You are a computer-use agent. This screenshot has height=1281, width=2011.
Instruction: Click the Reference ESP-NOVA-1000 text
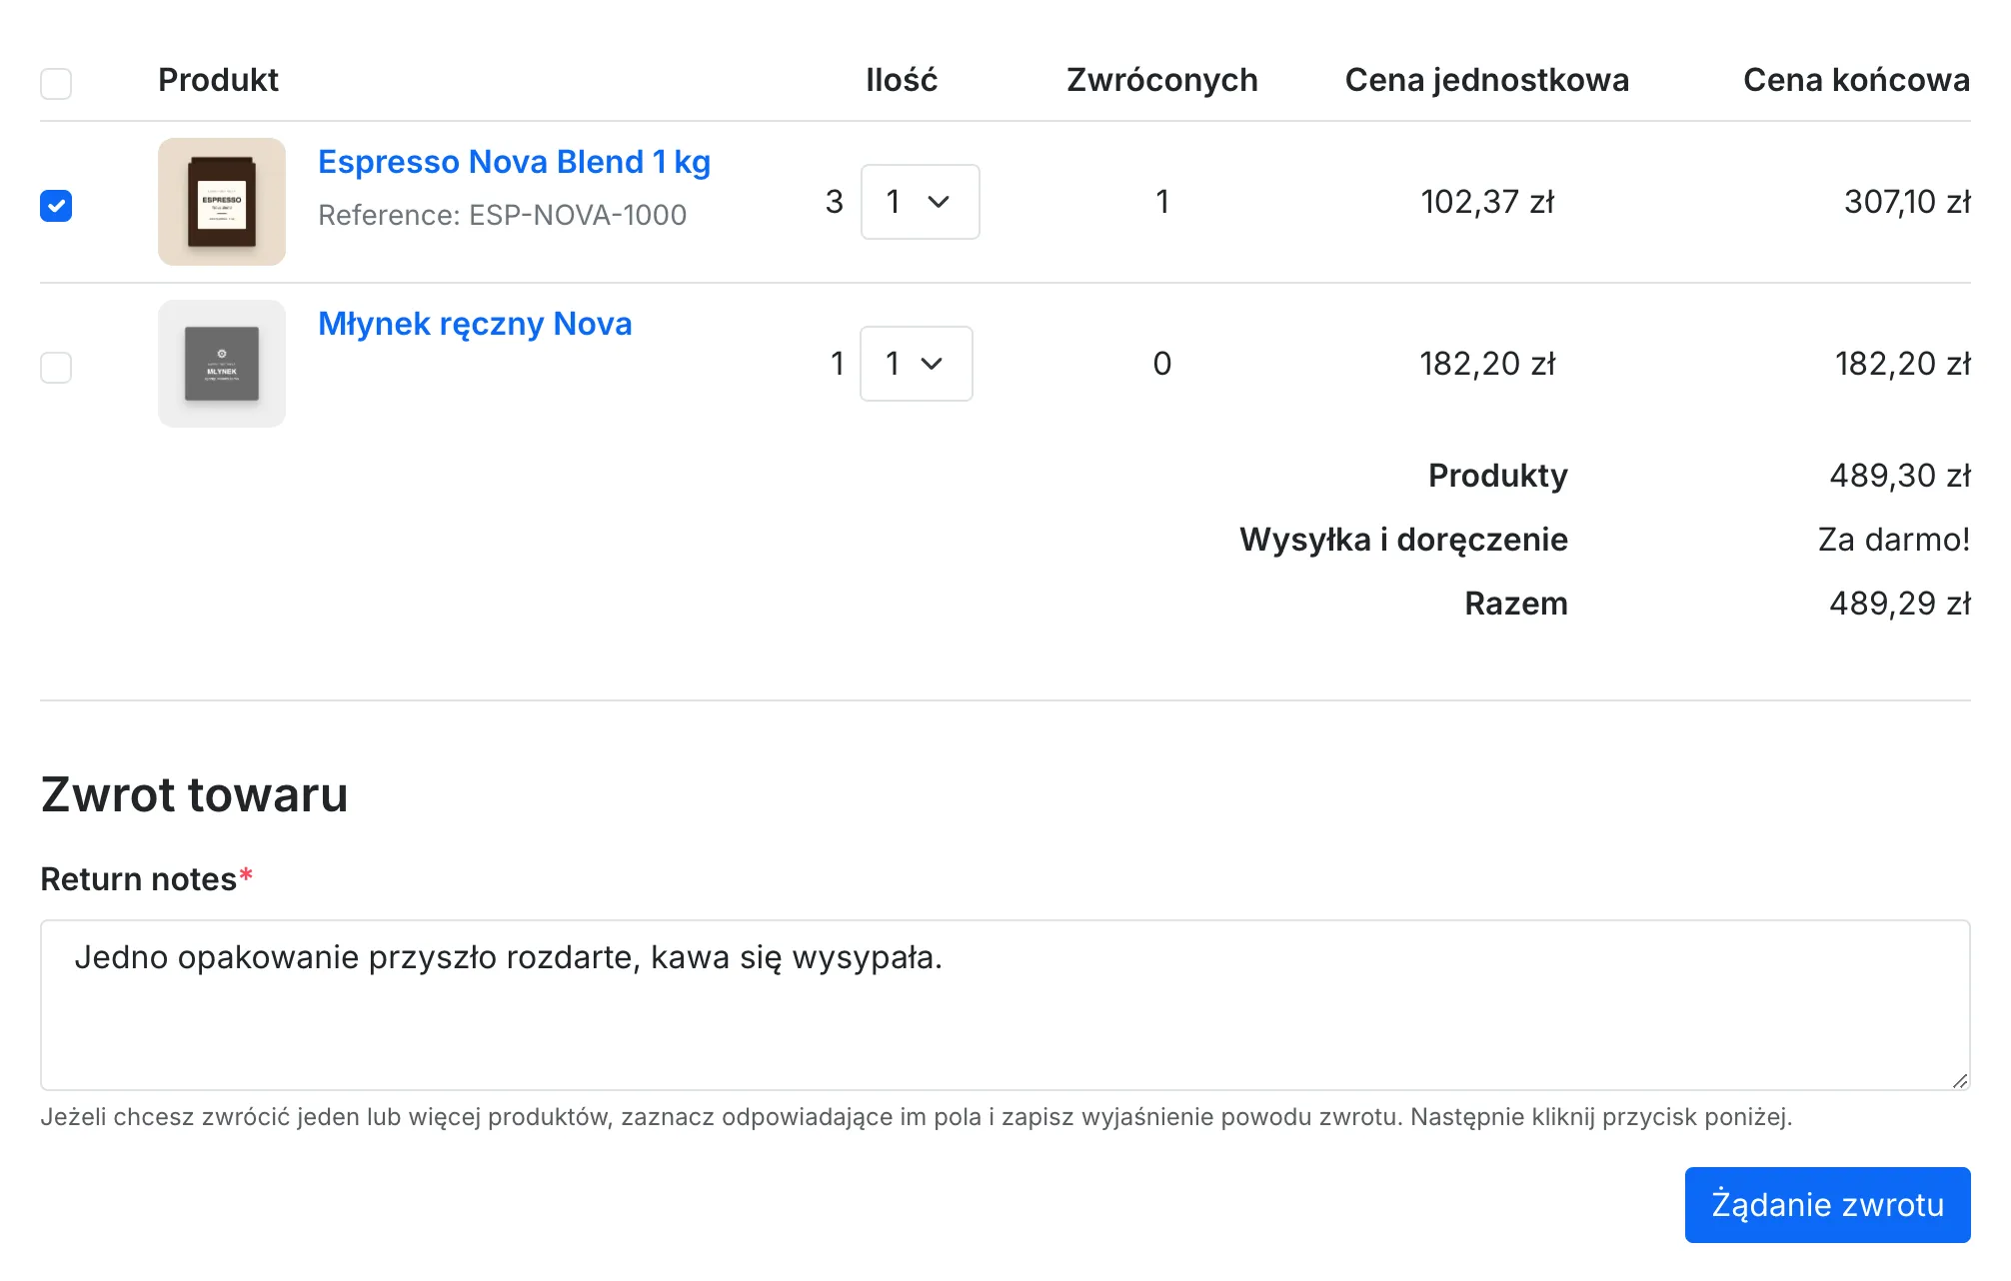click(502, 215)
